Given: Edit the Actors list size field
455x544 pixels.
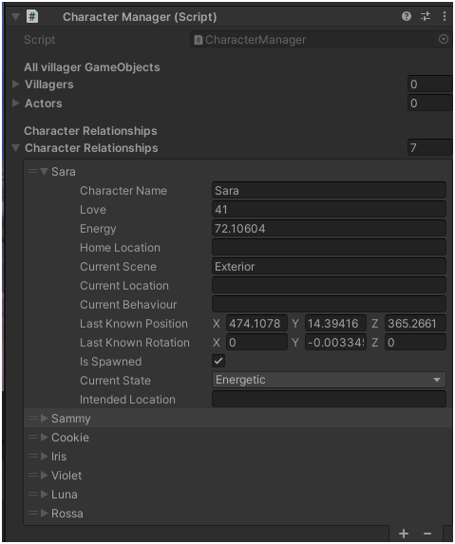Looking at the screenshot, I should coord(429,103).
